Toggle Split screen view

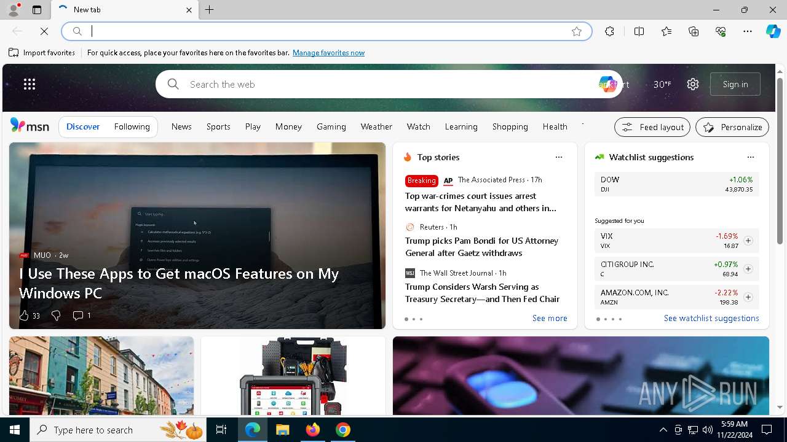coord(639,31)
